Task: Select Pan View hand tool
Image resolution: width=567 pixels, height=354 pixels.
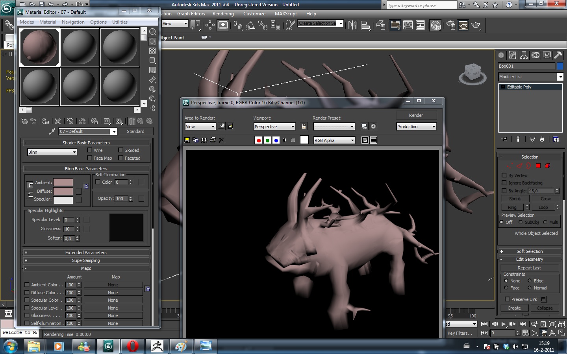Action: point(543,333)
